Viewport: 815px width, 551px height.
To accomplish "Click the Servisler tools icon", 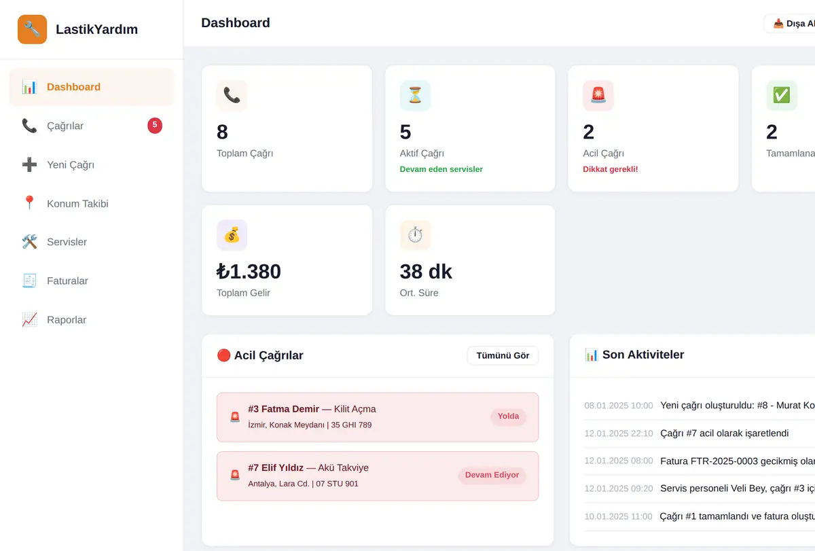I will pyautogui.click(x=29, y=242).
